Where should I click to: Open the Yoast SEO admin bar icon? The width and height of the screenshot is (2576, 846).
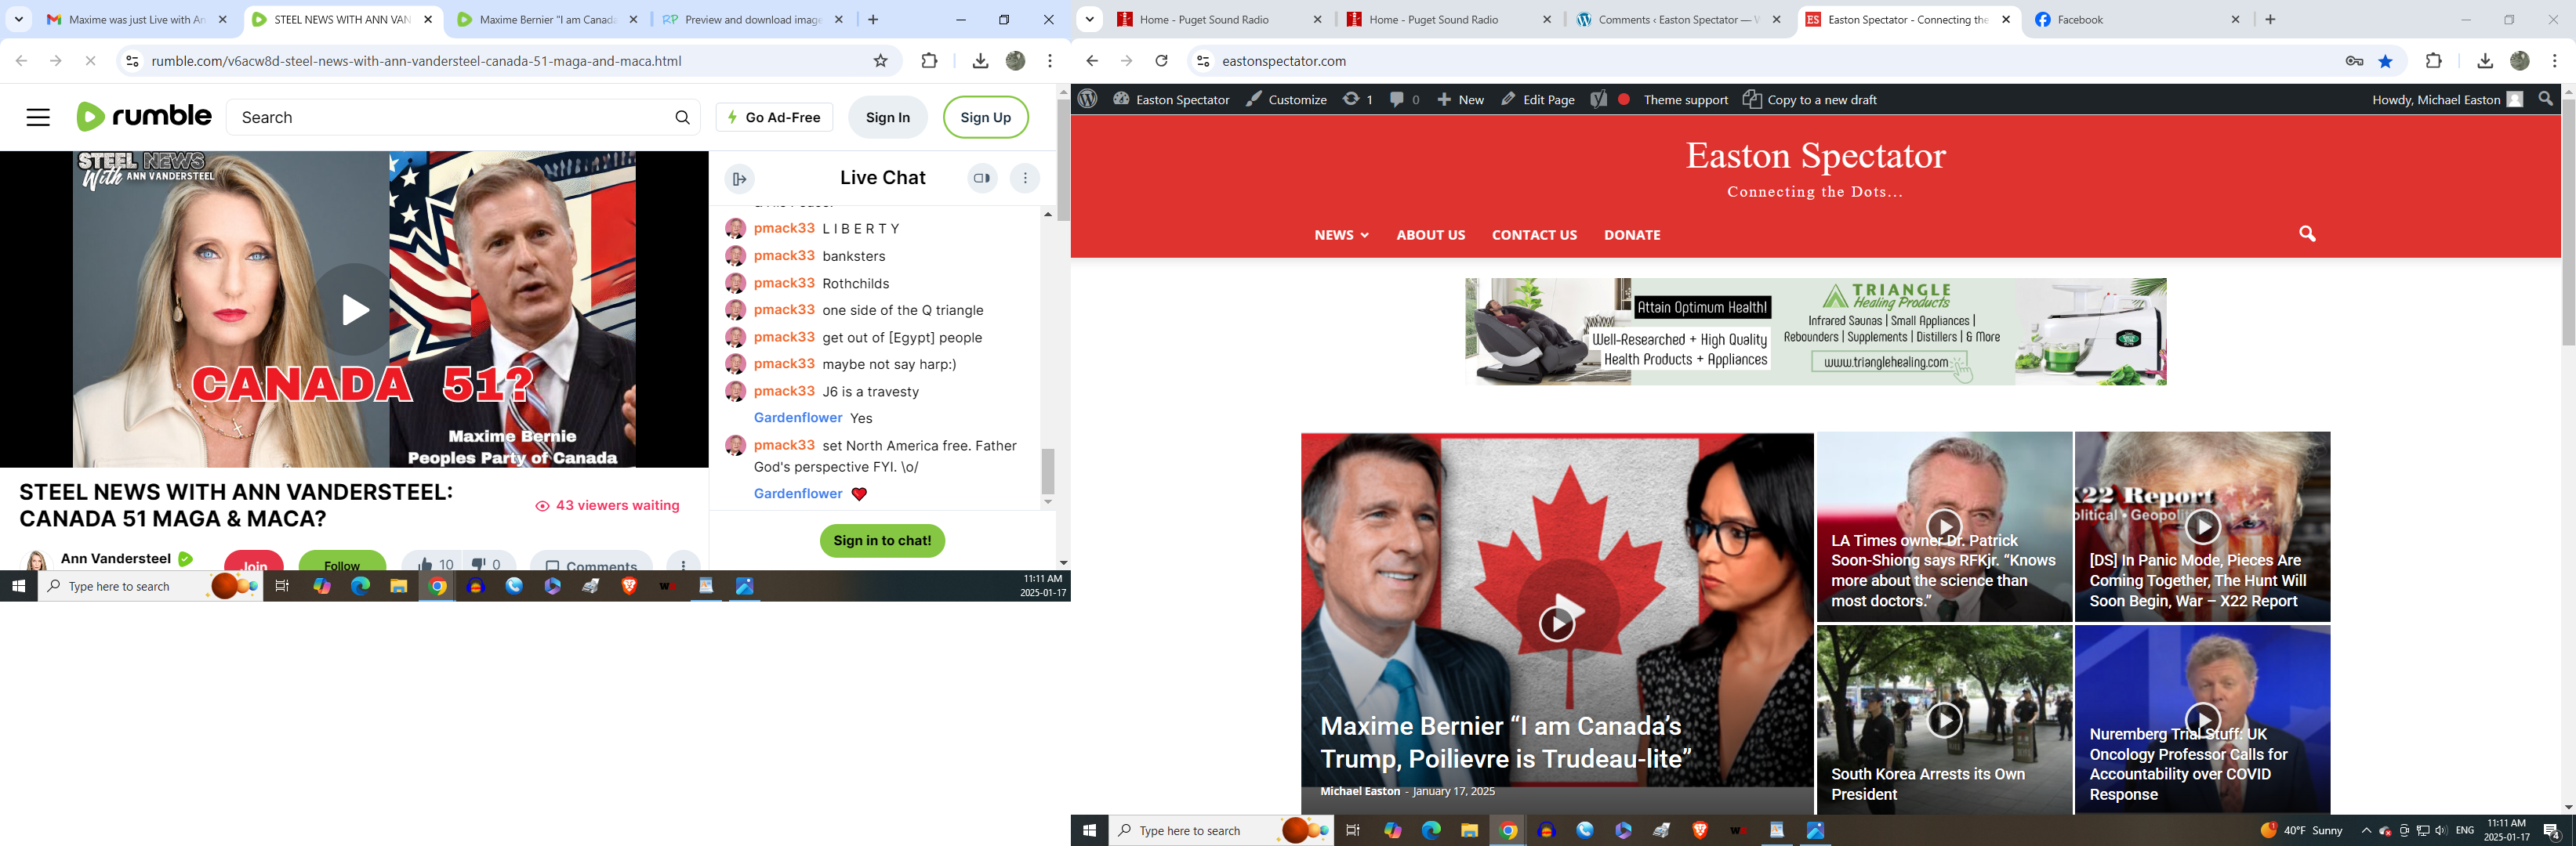coord(1599,99)
